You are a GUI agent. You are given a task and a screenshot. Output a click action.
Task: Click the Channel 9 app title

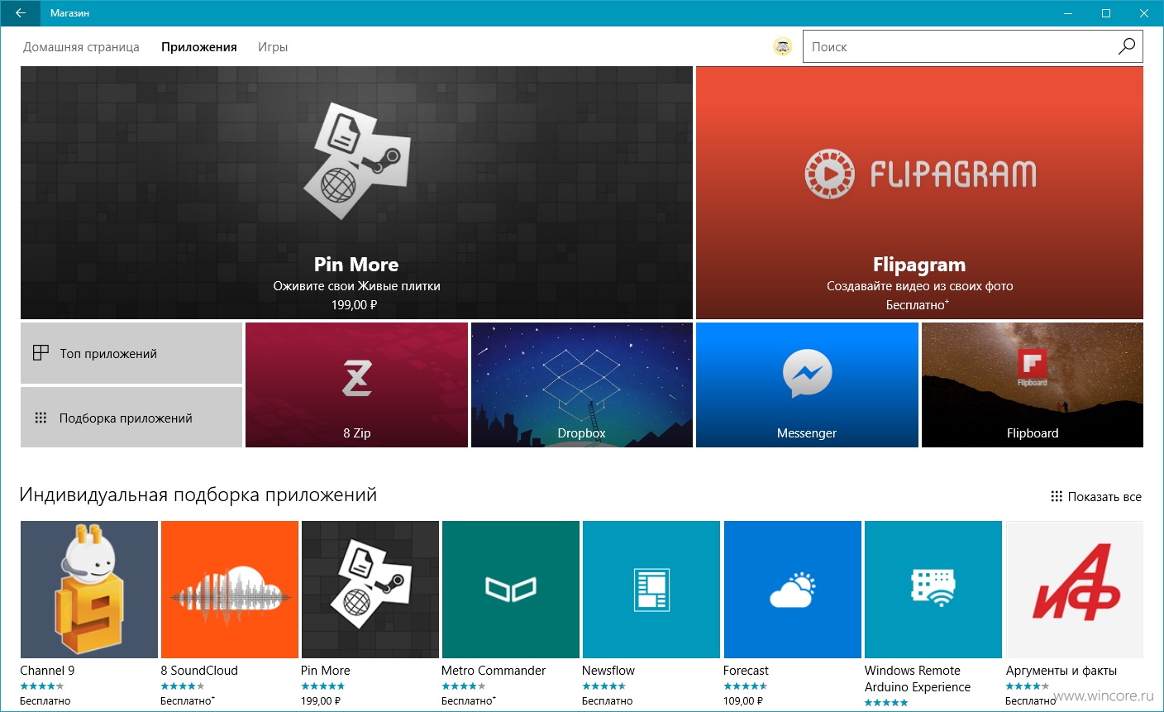(47, 671)
